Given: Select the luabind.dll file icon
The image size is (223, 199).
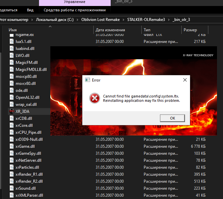Looking at the screenshot, I should pyautogui.click(x=12, y=48).
